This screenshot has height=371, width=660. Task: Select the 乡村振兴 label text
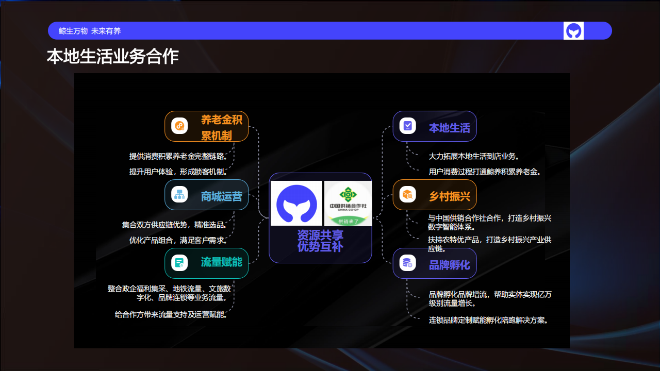[450, 196]
